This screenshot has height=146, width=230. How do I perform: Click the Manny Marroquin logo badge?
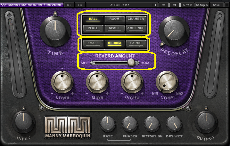pos(68,127)
